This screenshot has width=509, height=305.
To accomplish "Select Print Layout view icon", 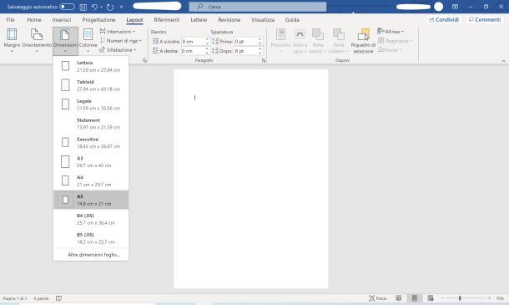I will click(415, 298).
